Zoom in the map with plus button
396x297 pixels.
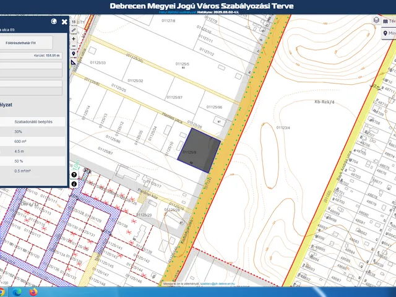pos(74,38)
